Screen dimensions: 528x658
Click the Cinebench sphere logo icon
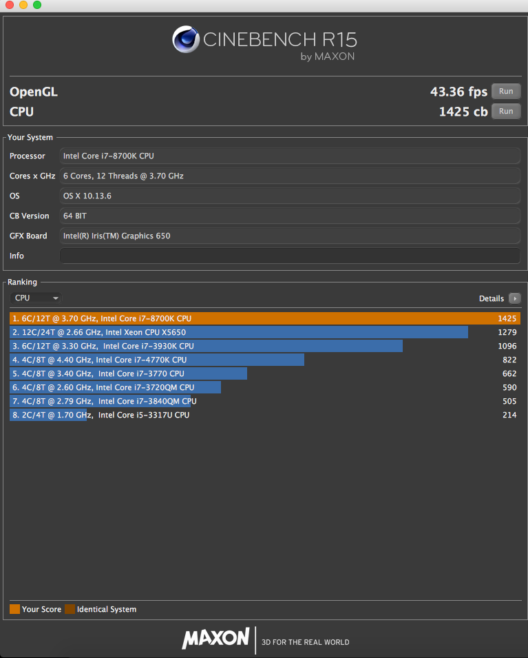[185, 39]
